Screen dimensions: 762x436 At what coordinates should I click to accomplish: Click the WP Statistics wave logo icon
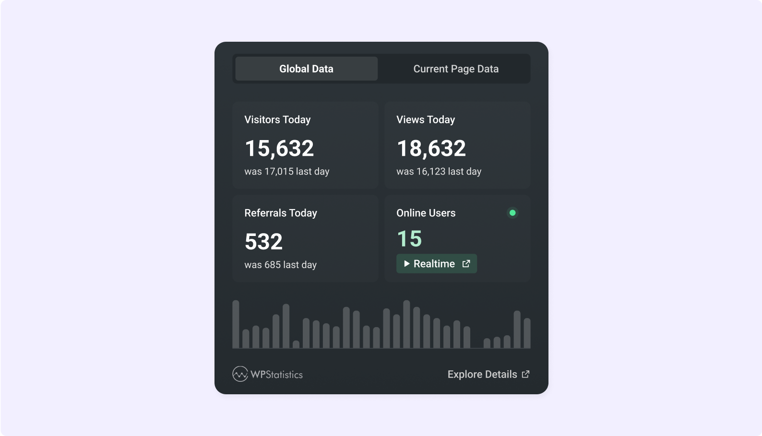pos(240,374)
